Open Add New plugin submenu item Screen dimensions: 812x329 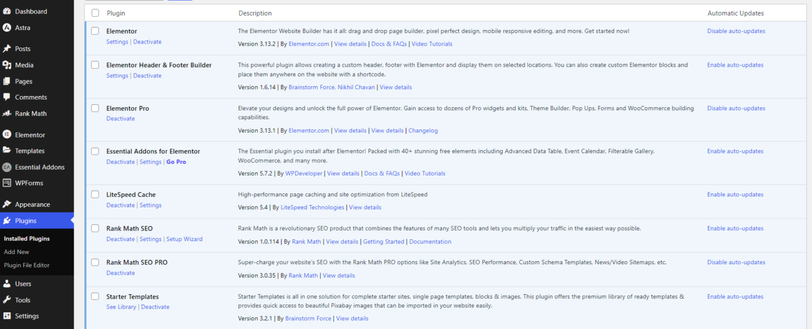(x=17, y=252)
